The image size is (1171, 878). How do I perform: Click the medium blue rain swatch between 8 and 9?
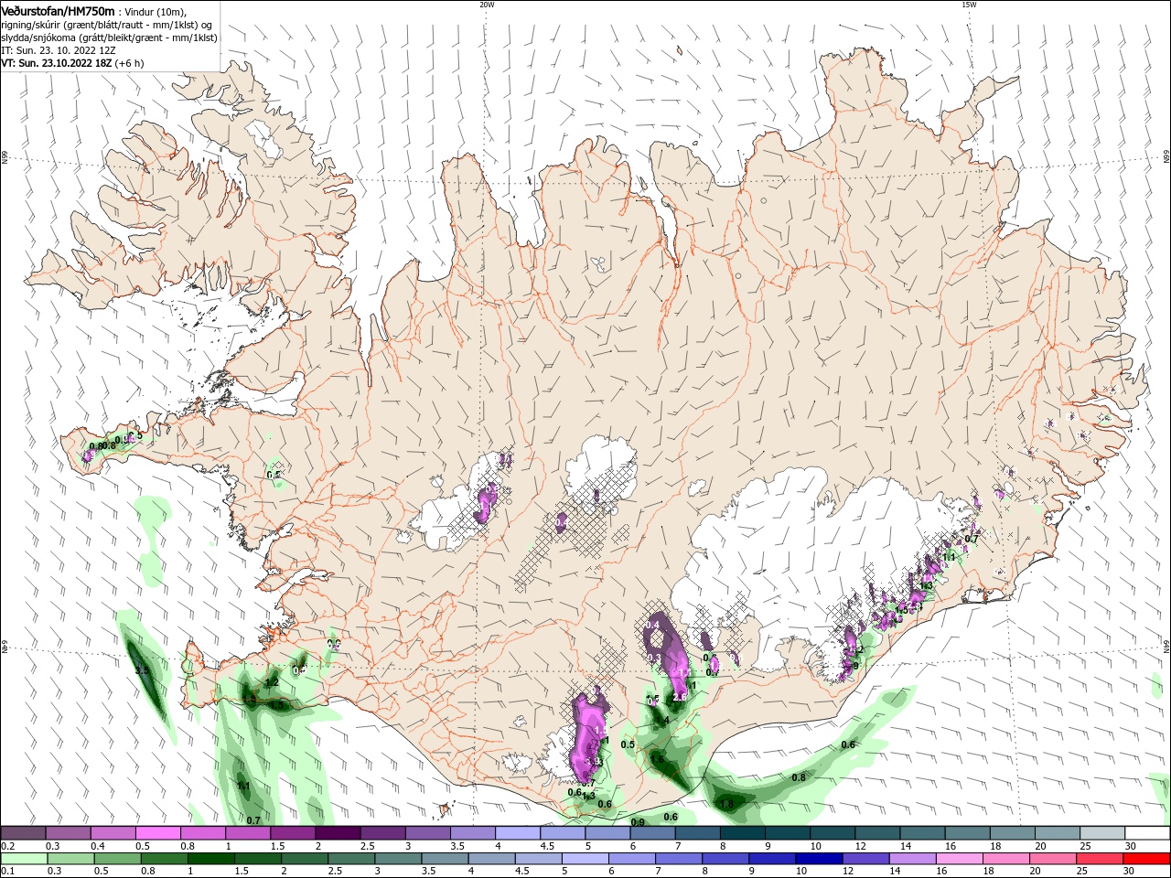(x=725, y=859)
